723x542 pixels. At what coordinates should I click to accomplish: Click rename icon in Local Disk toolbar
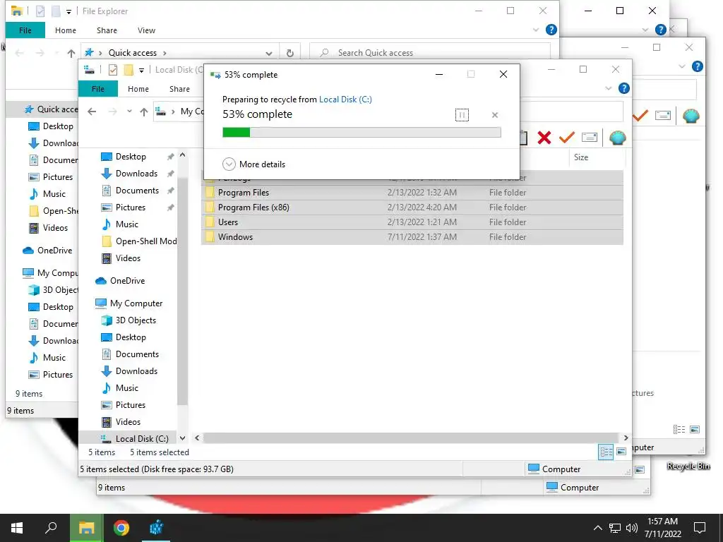(x=590, y=138)
